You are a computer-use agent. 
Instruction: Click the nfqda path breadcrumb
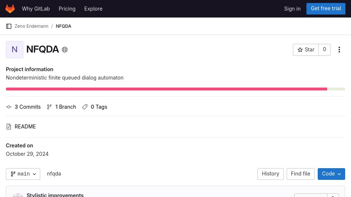pyautogui.click(x=54, y=174)
